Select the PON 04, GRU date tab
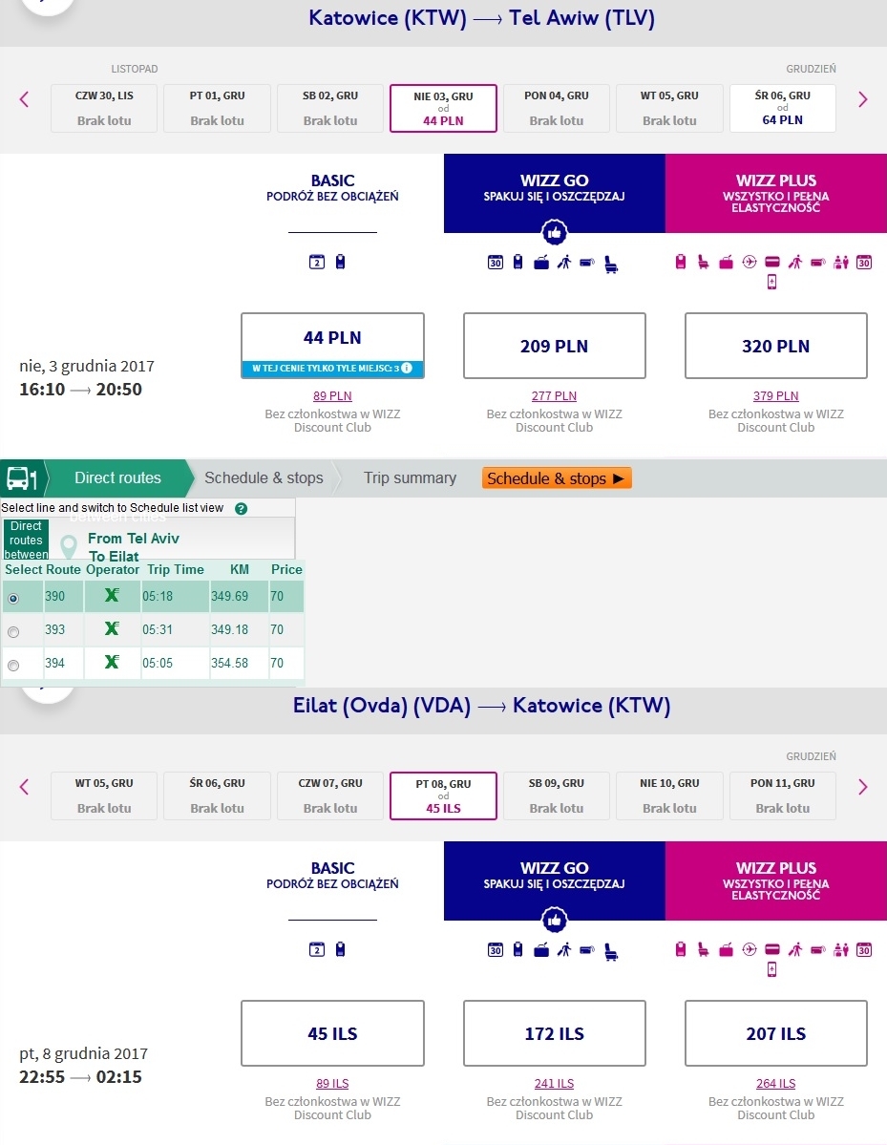 tap(557, 108)
